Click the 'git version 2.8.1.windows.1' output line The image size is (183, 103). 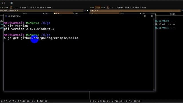29,29
